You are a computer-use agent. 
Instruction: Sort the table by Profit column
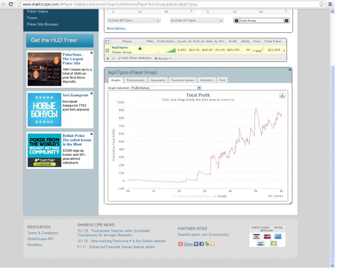(x=233, y=41)
